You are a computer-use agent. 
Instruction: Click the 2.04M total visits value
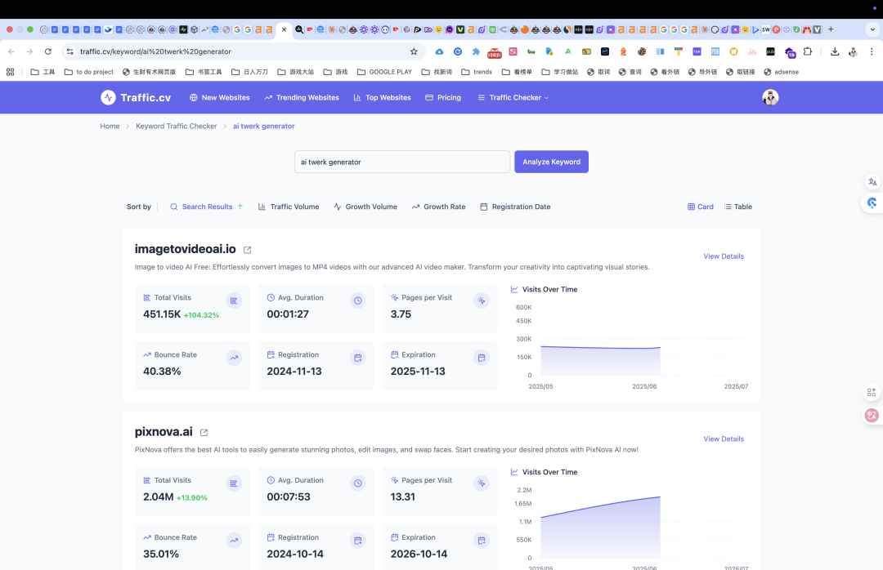(159, 497)
